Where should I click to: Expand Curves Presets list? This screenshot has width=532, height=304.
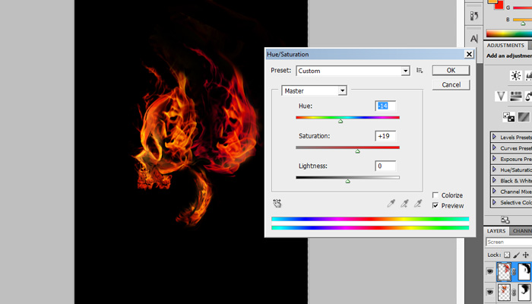pyautogui.click(x=494, y=147)
